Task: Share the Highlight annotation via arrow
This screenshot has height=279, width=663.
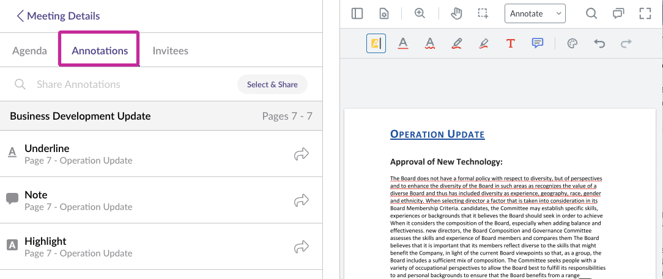Action: [x=302, y=247]
